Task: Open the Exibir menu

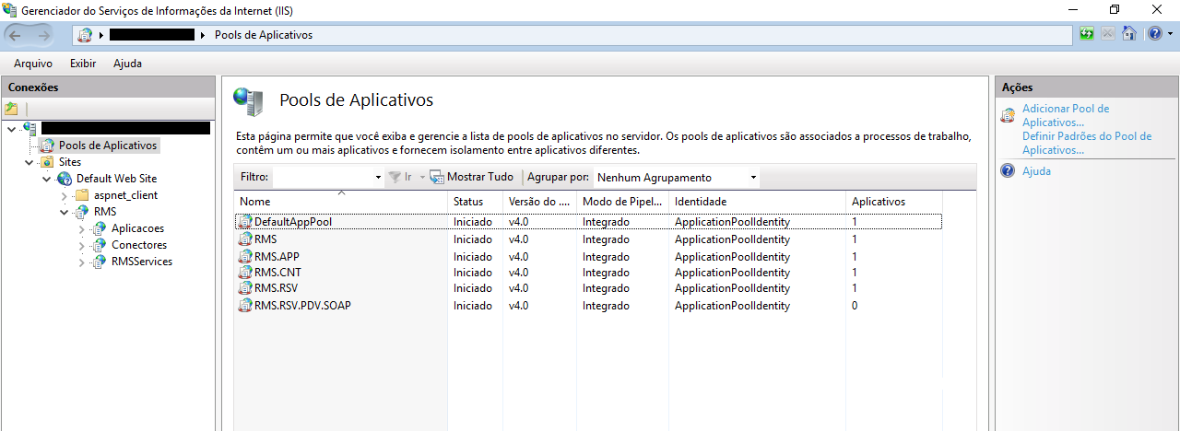Action: 83,64
